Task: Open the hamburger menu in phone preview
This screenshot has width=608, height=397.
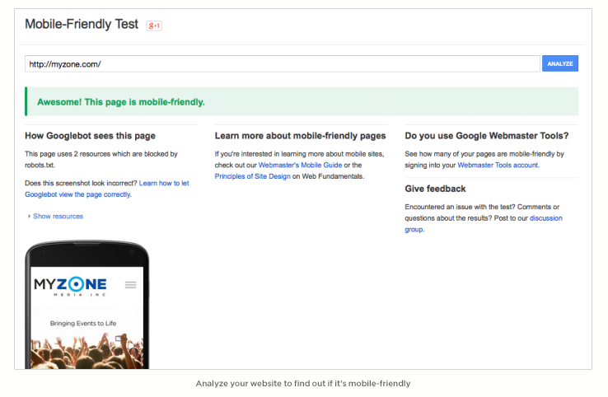Action: point(131,285)
